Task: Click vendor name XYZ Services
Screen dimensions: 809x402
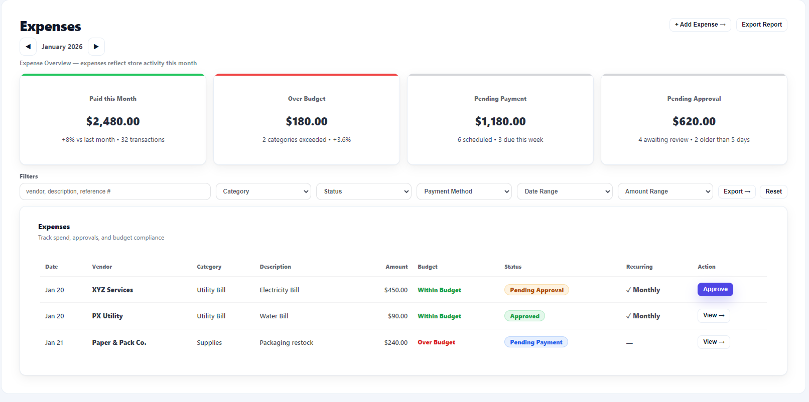Action: (x=112, y=290)
